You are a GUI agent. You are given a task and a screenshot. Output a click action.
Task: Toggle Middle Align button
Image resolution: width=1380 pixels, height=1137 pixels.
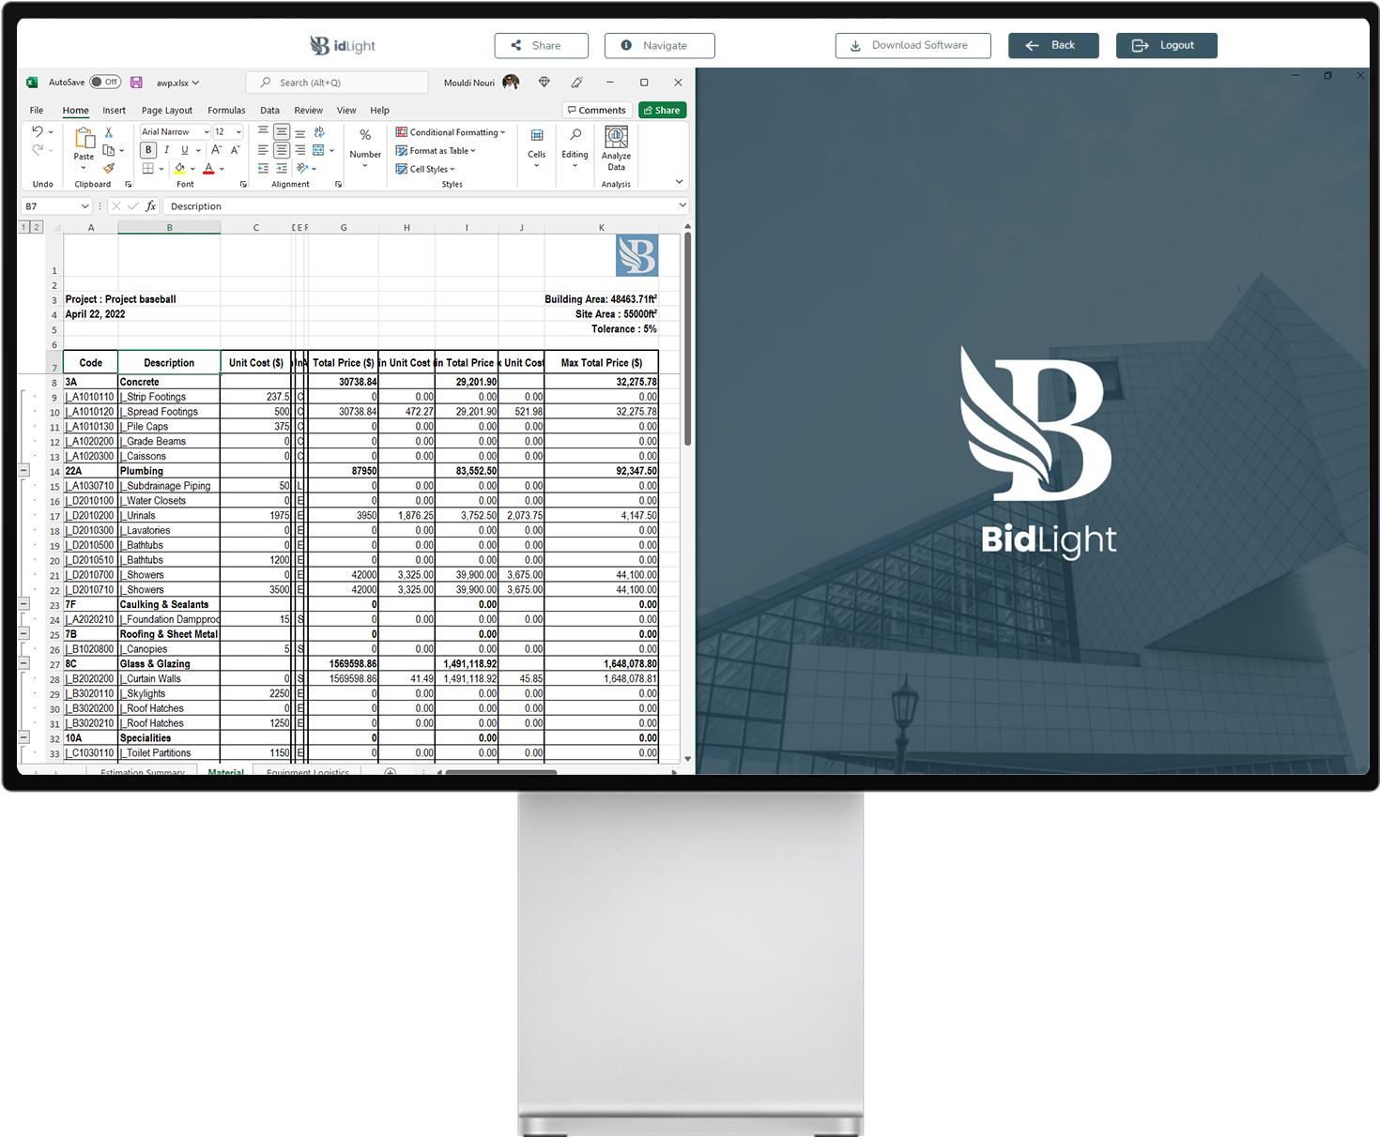[x=282, y=132]
